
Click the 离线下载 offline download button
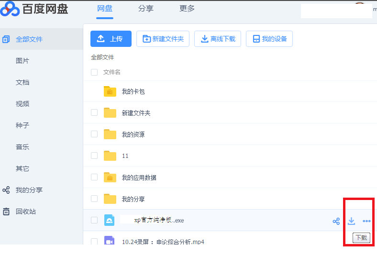(x=217, y=39)
